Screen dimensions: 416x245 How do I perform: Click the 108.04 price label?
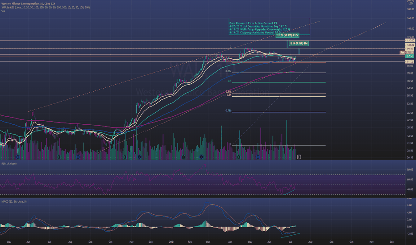coord(410,45)
